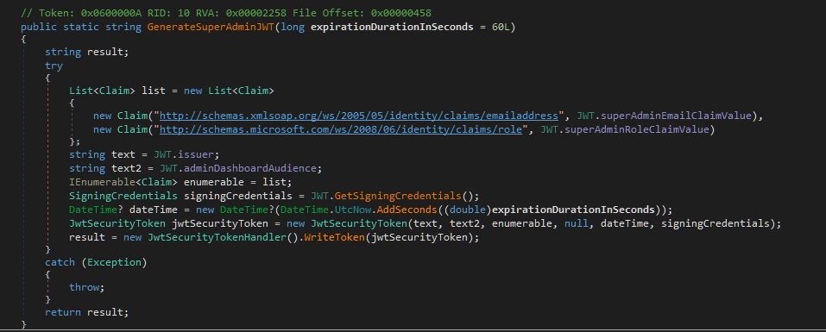Click the return keyword
The width and height of the screenshot is (826, 332).
tap(63, 312)
